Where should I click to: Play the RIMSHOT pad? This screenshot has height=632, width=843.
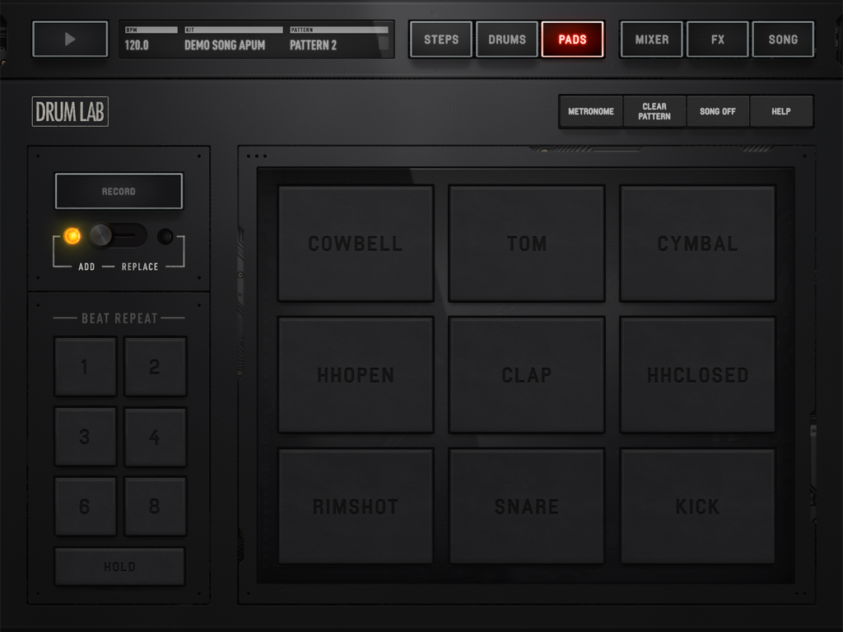pyautogui.click(x=355, y=506)
